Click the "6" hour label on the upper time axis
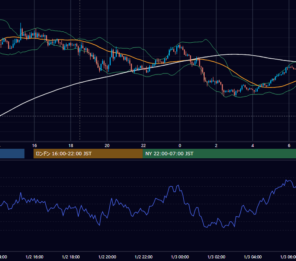This screenshot has height=261, width=296. click(x=289, y=146)
